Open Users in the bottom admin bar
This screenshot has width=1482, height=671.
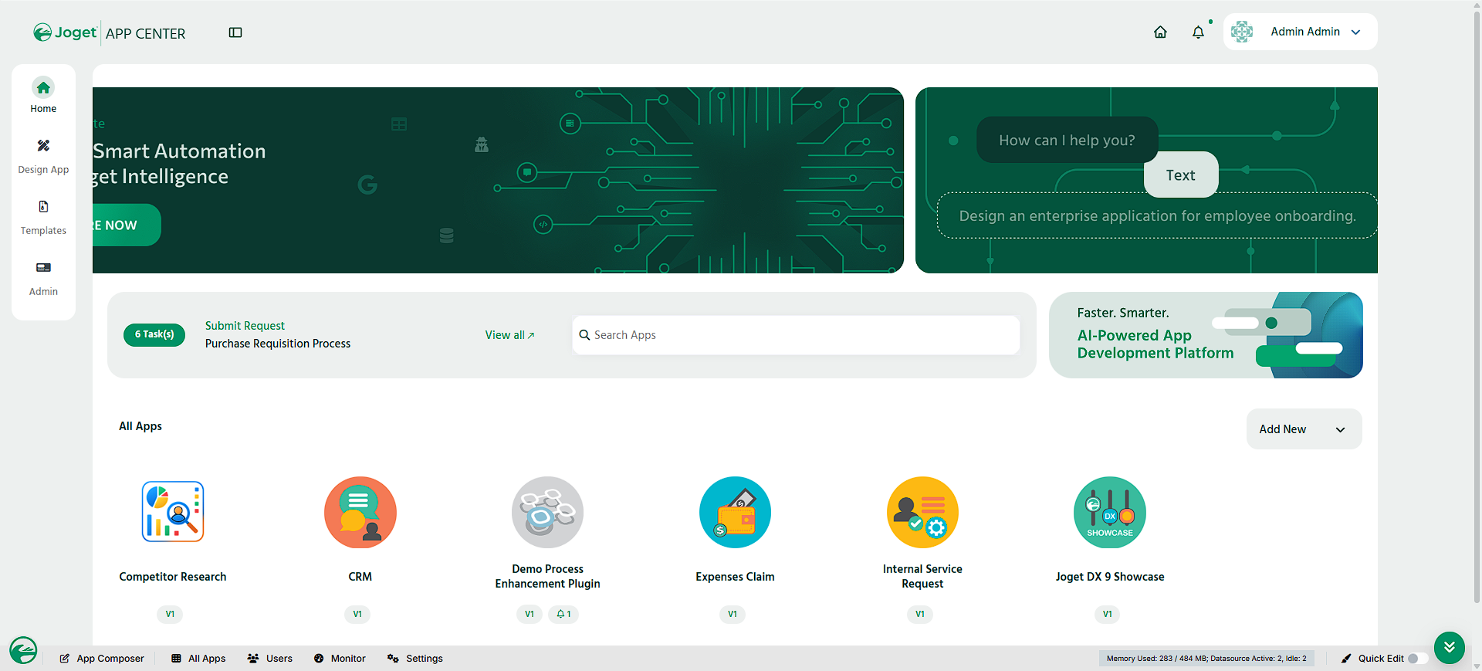(x=270, y=659)
